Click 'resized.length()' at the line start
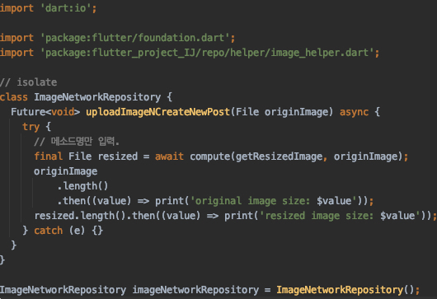This screenshot has width=437, height=299. pyautogui.click(x=80, y=216)
